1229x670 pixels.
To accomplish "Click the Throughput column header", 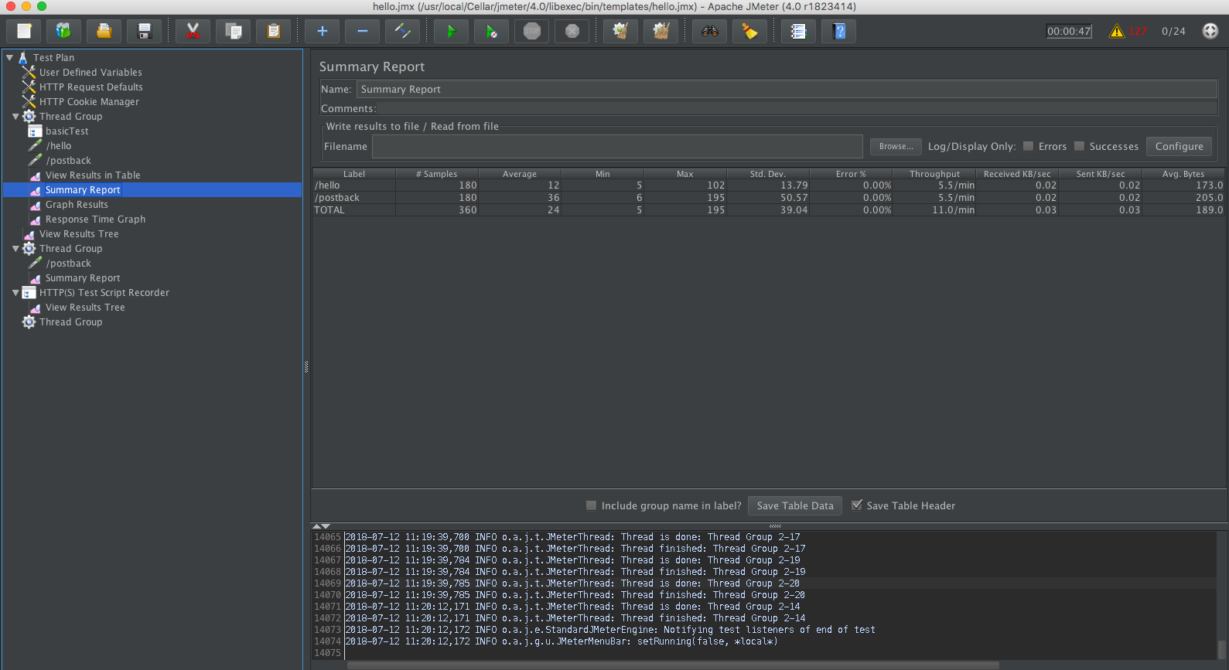I will click(x=934, y=174).
